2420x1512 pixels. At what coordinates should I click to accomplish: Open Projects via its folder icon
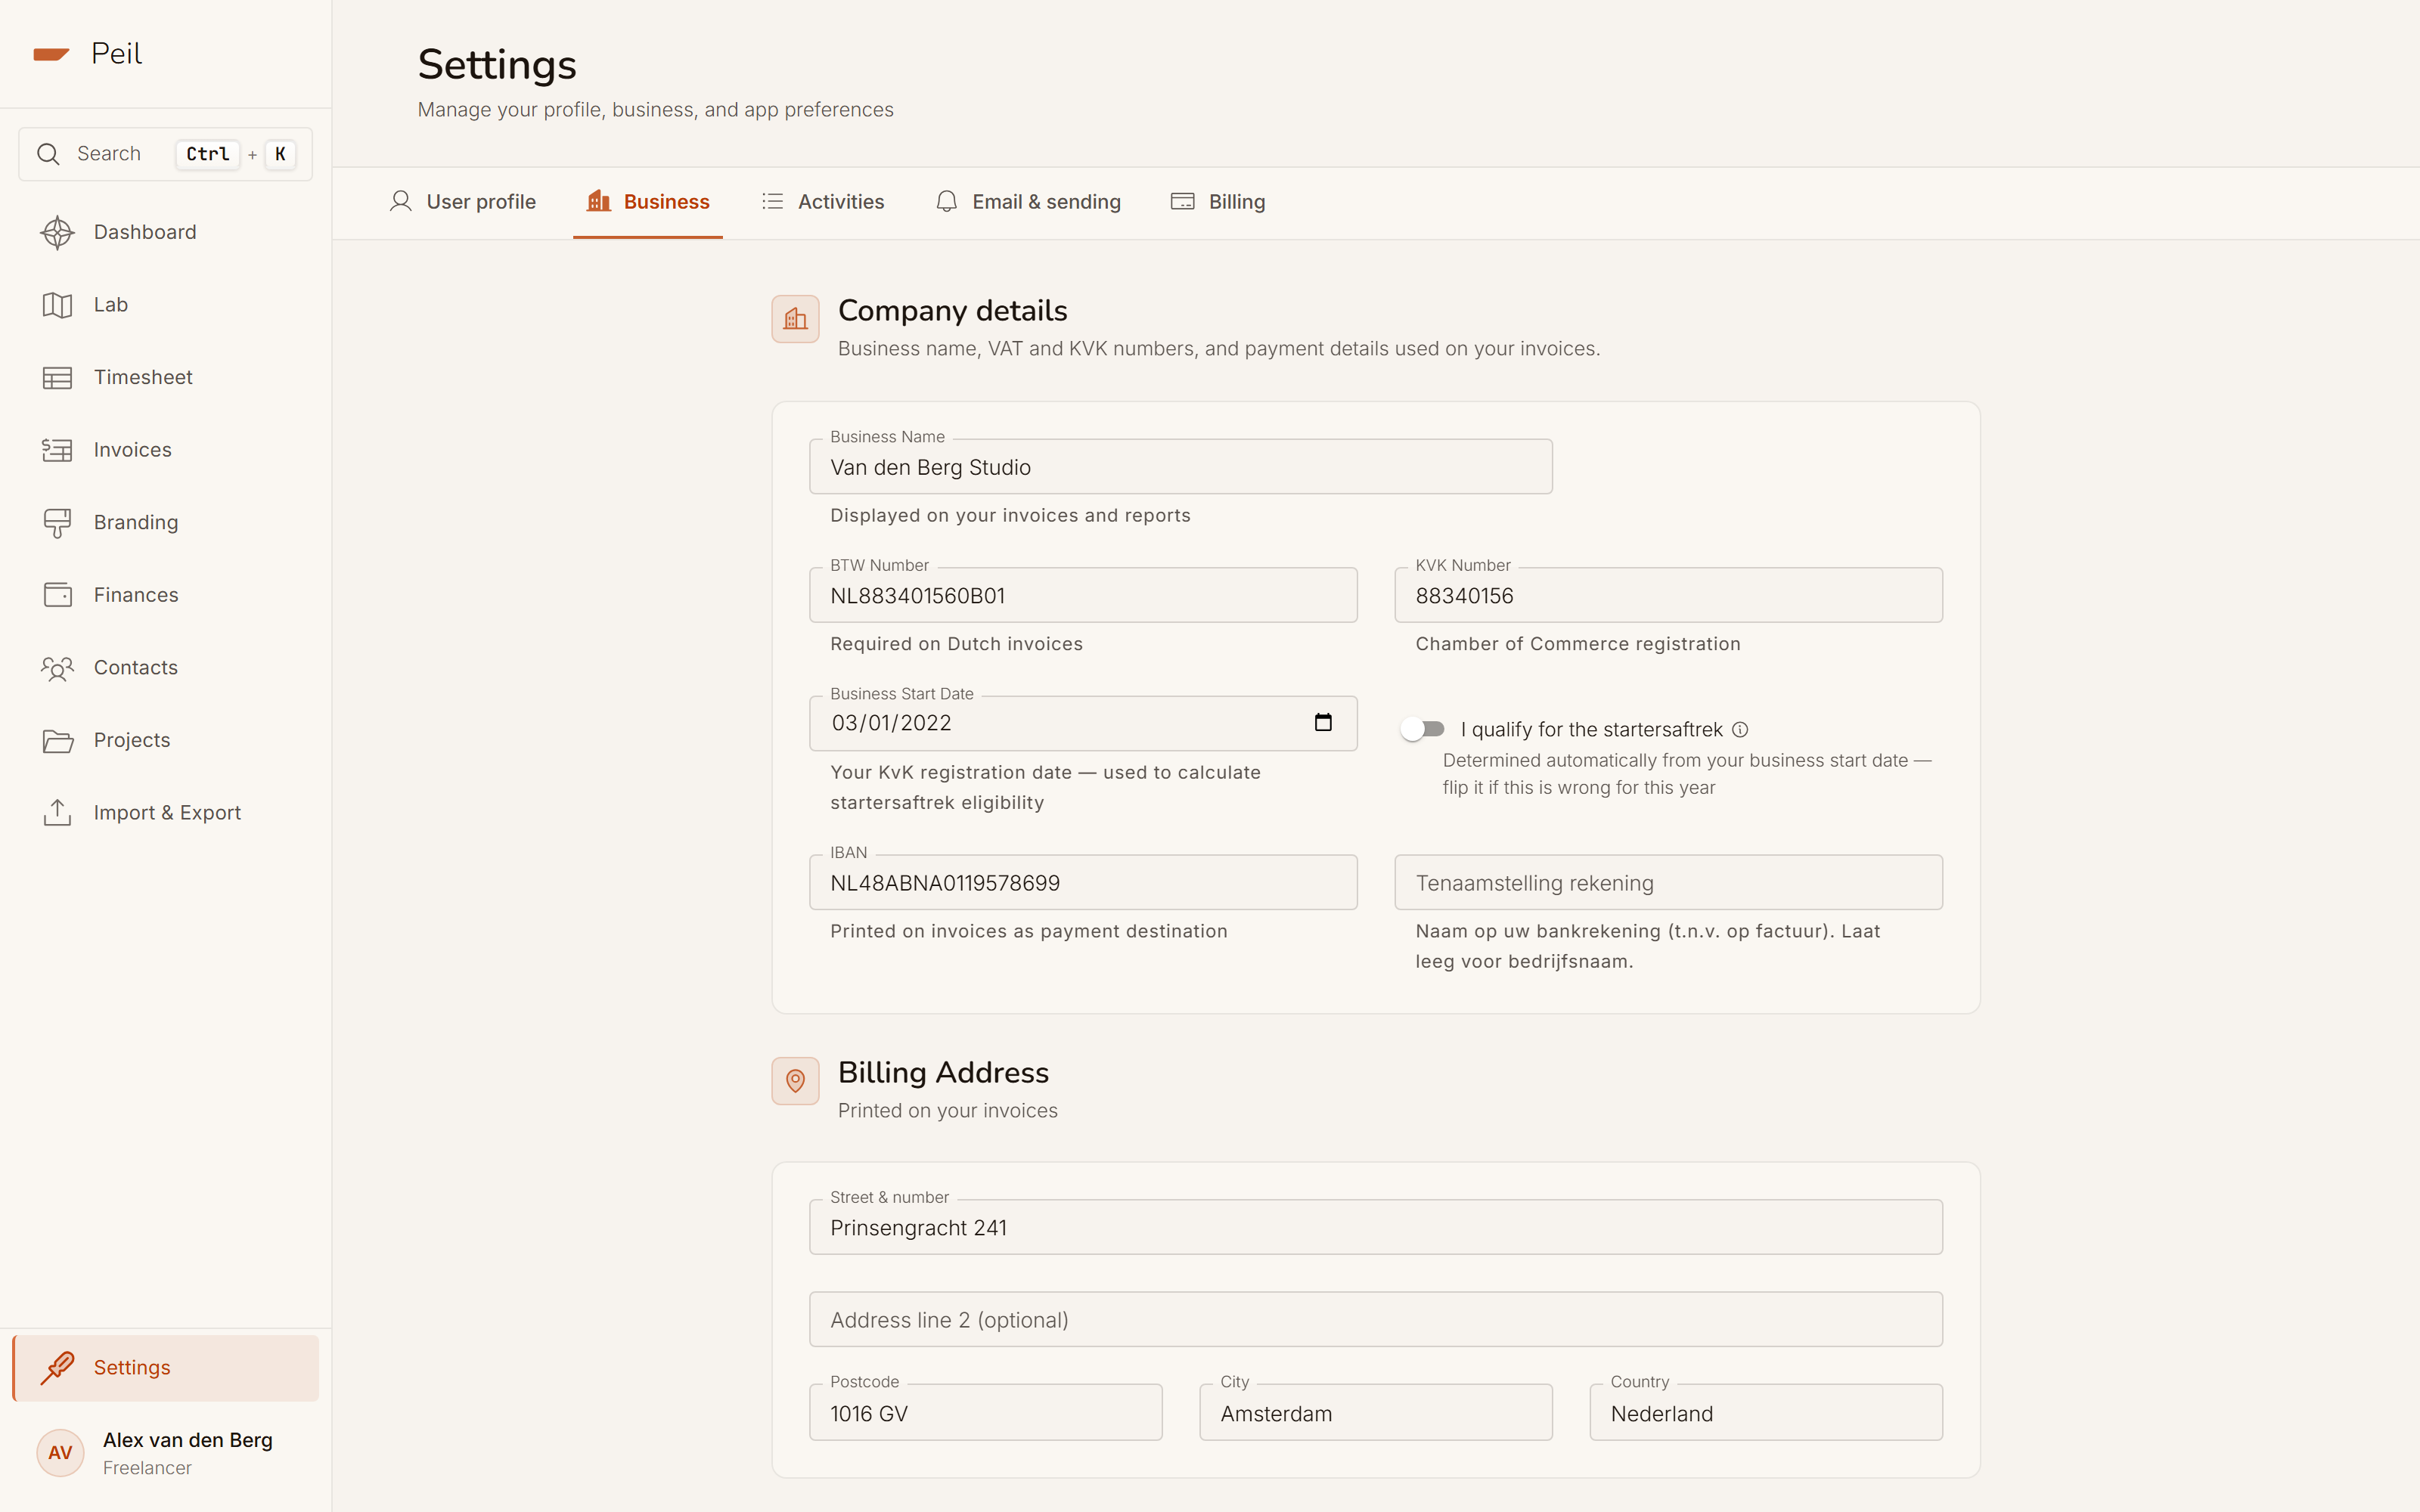tap(57, 740)
